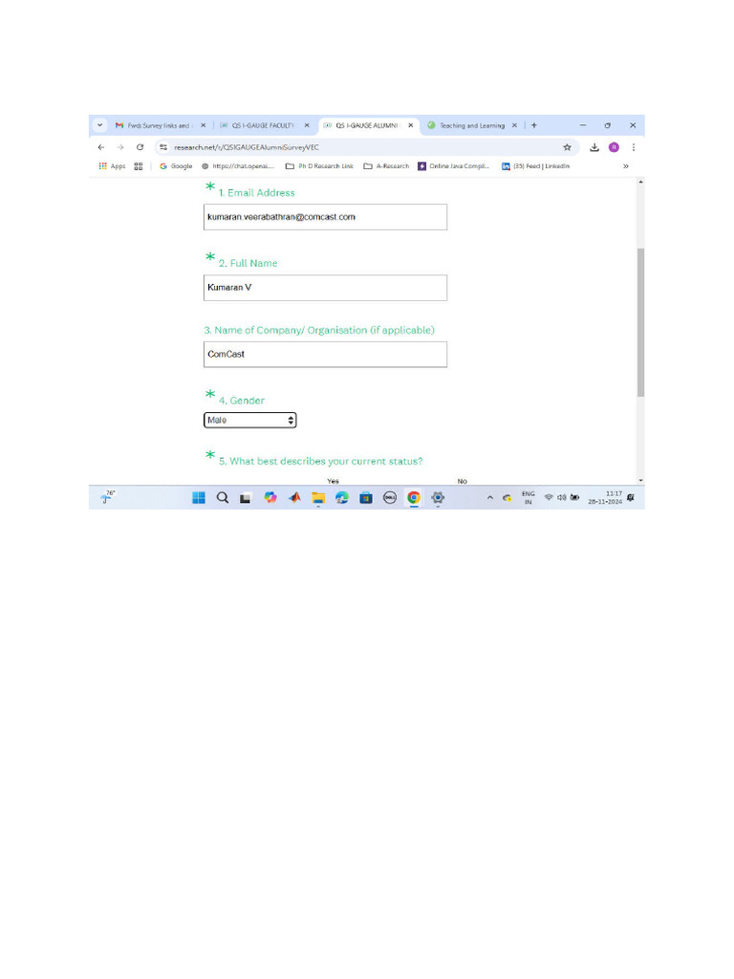The height and width of the screenshot is (979, 734).
Task: Go back in Chrome history
Action: pyautogui.click(x=101, y=147)
